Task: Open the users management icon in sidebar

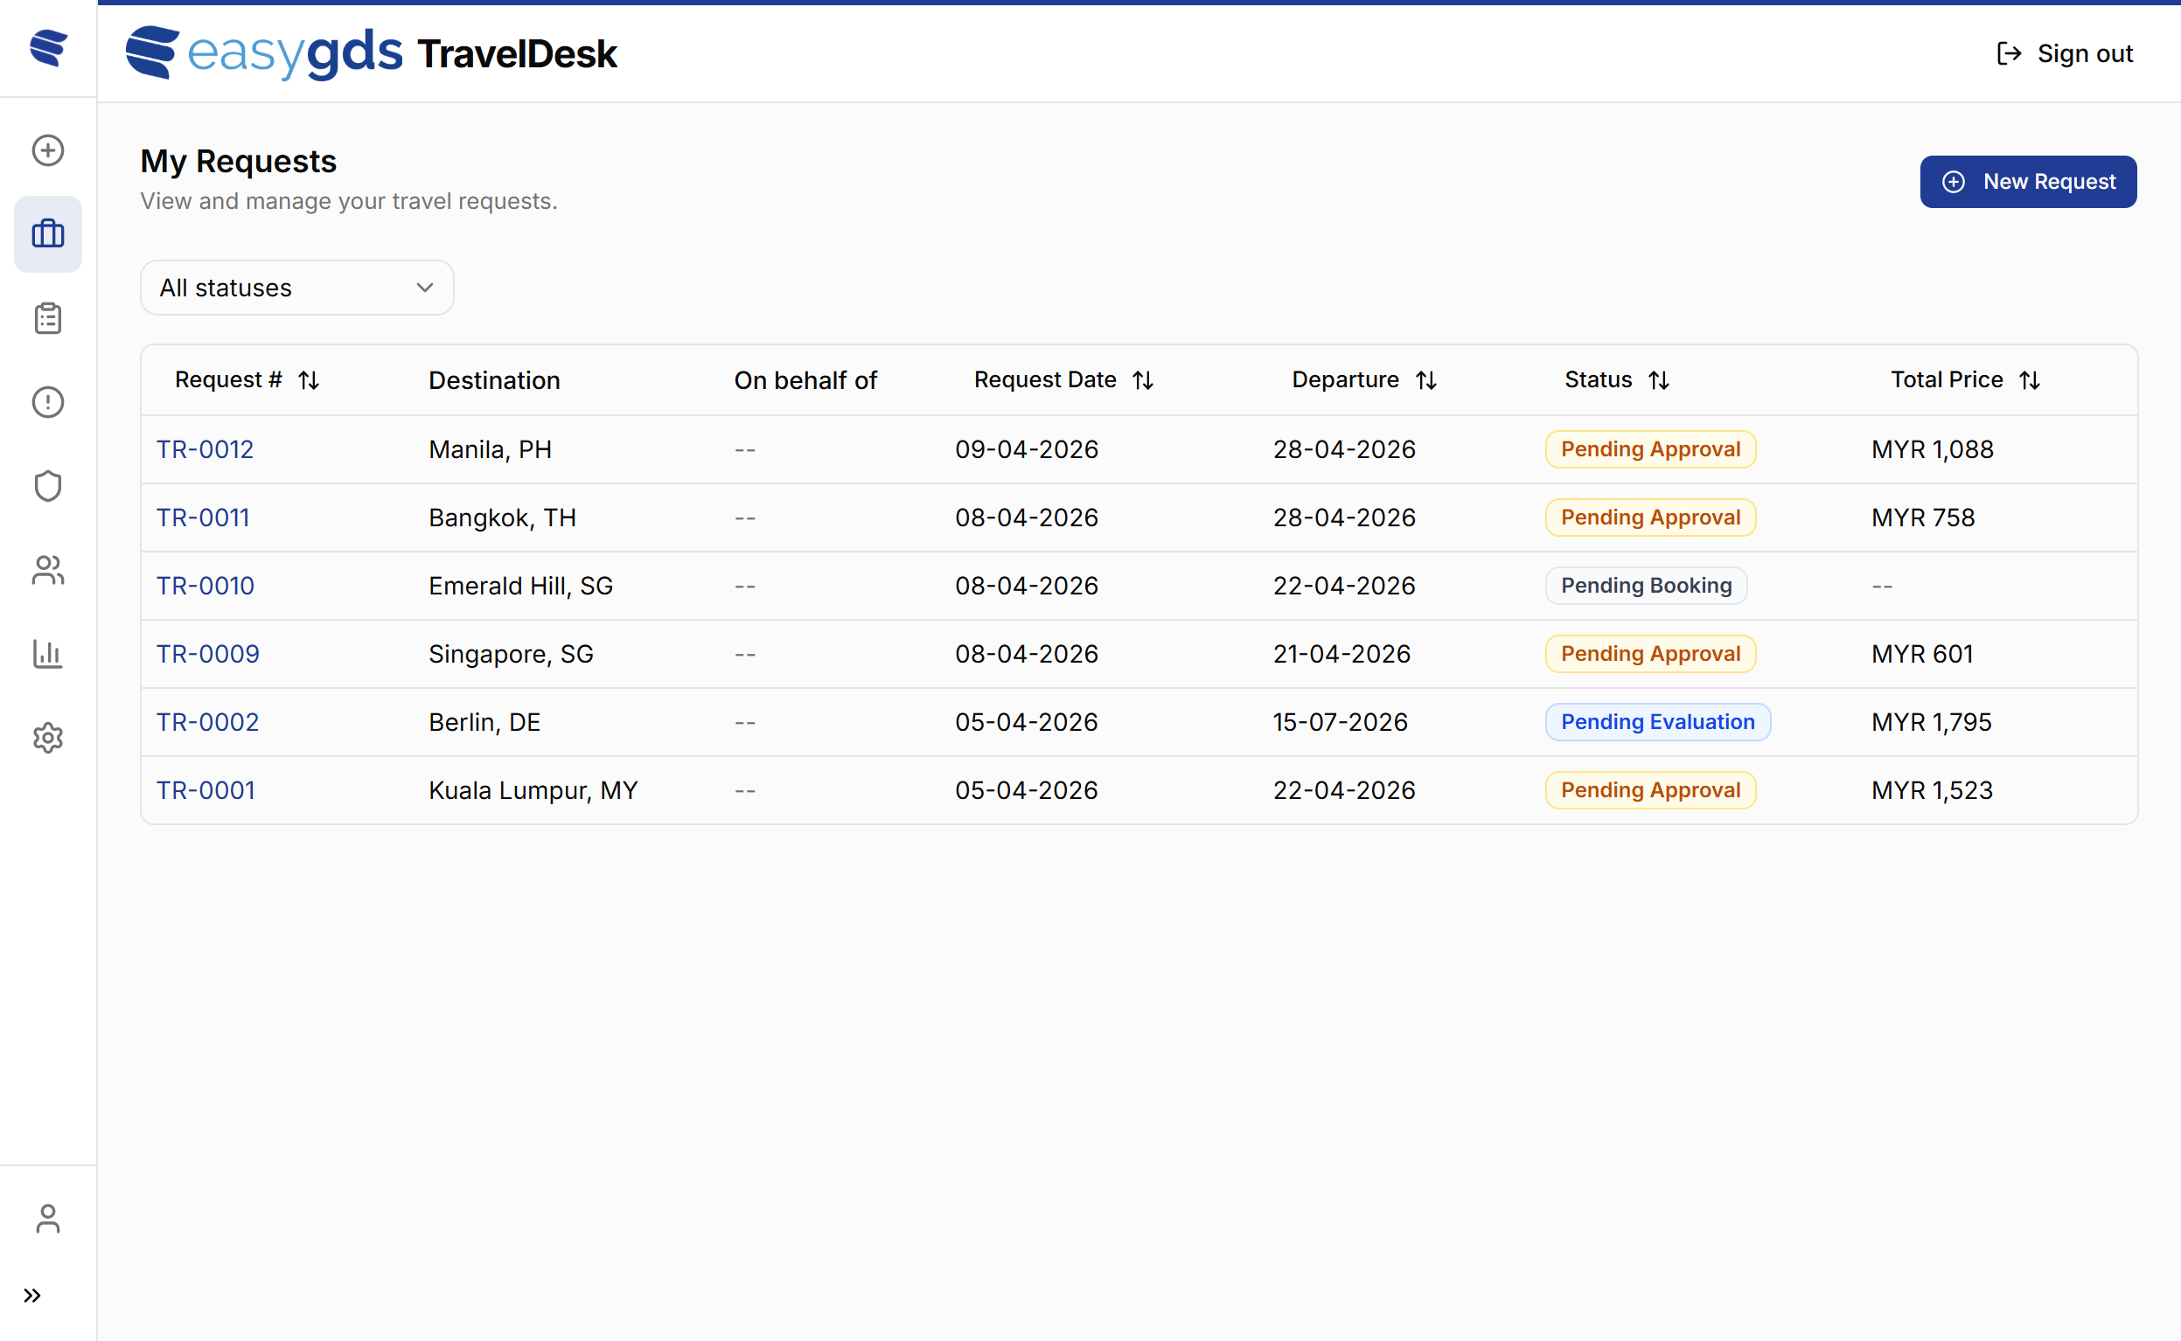Action: [x=47, y=569]
